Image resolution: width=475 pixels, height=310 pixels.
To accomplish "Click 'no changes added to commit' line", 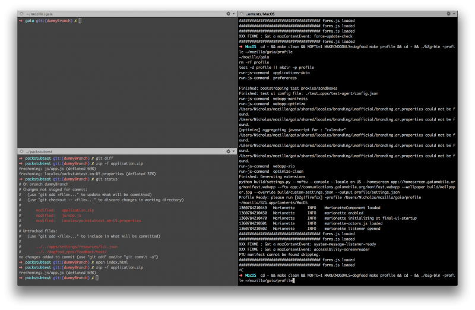I will pos(88,257).
